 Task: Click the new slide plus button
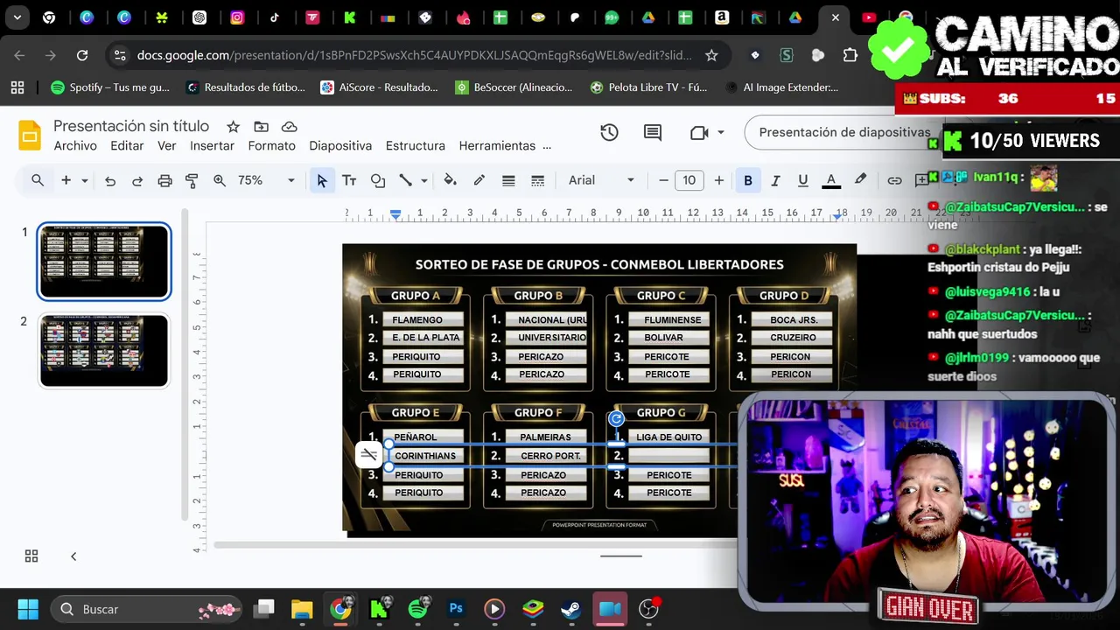tap(66, 180)
